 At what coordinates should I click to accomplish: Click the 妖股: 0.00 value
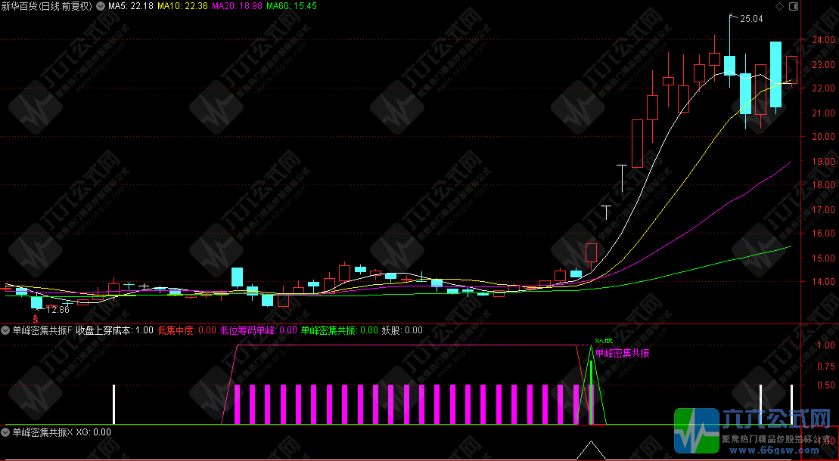pos(402,330)
